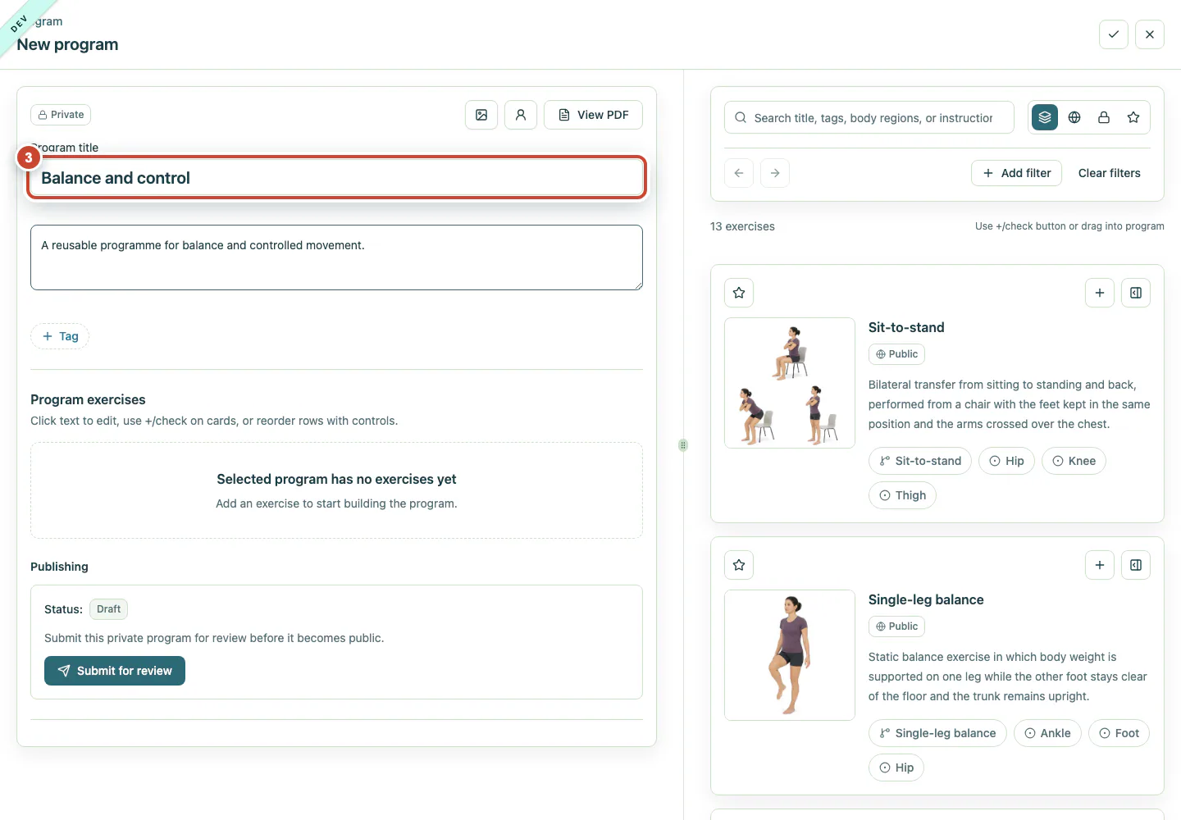Click the Foot tag
Image resolution: width=1181 pixels, height=820 pixels.
tap(1119, 733)
